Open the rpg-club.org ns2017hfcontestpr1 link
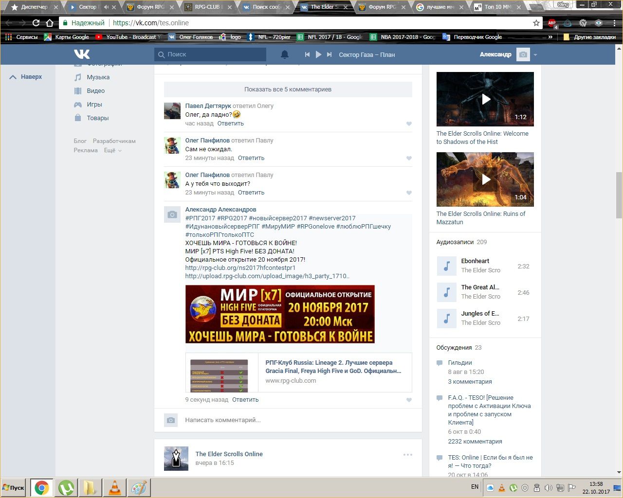The height and width of the screenshot is (498, 623). click(x=240, y=268)
